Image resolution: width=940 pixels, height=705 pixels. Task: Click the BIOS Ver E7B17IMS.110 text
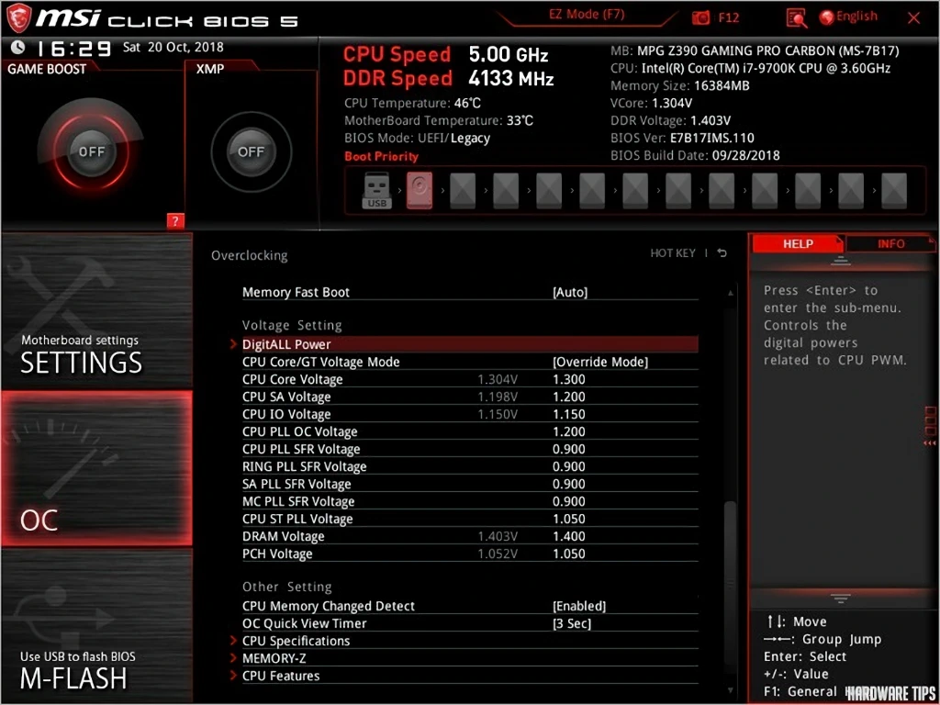682,138
